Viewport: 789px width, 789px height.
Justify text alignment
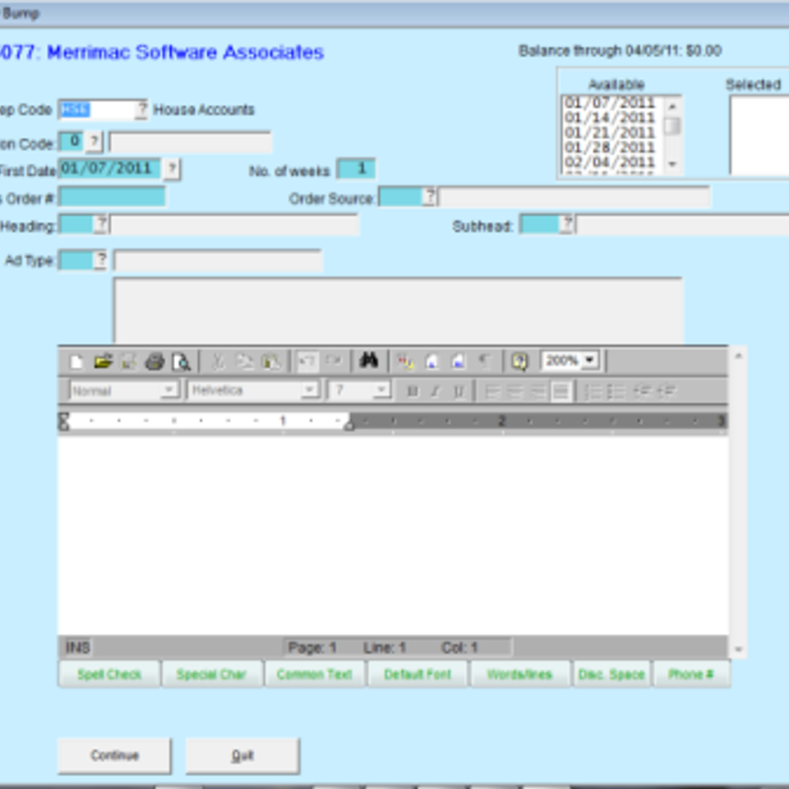561,391
